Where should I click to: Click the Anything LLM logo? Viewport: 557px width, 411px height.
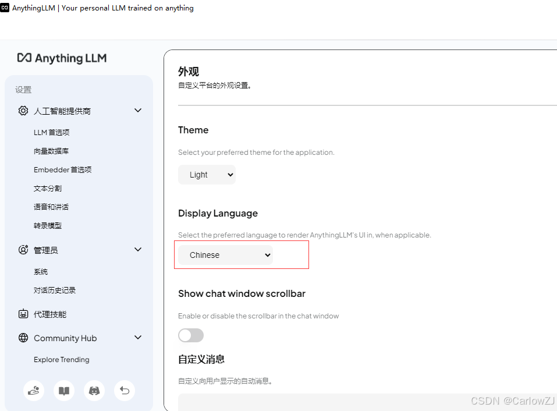click(x=62, y=58)
